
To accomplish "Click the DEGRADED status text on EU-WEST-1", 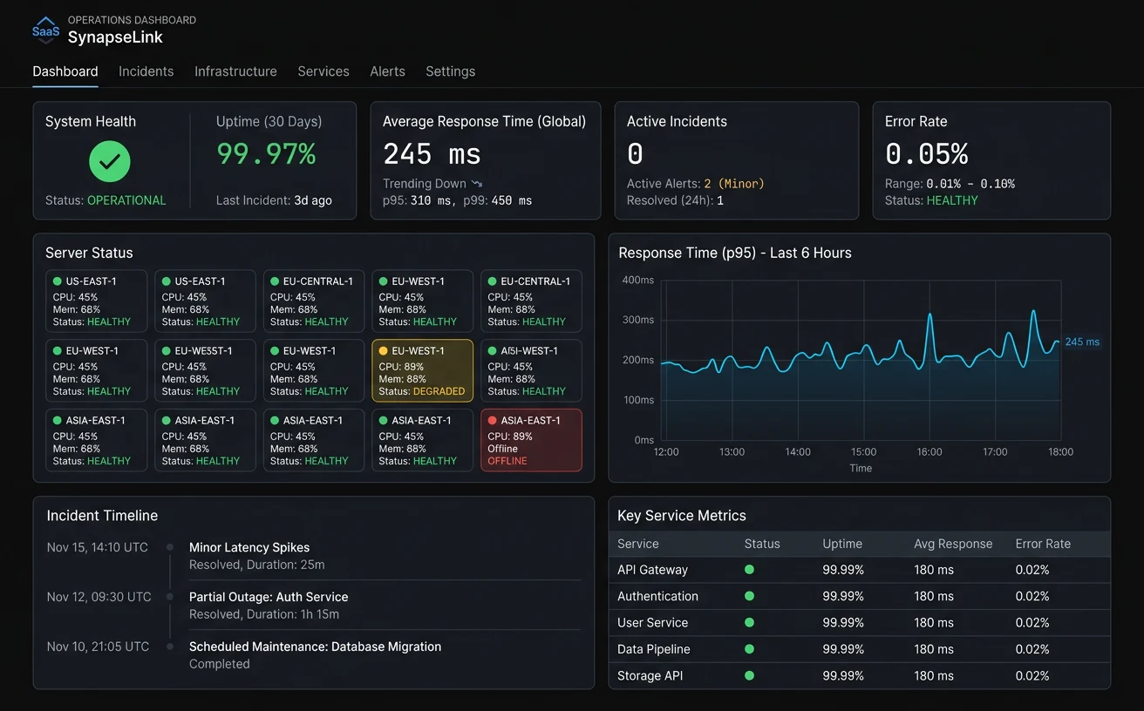I will 439,391.
